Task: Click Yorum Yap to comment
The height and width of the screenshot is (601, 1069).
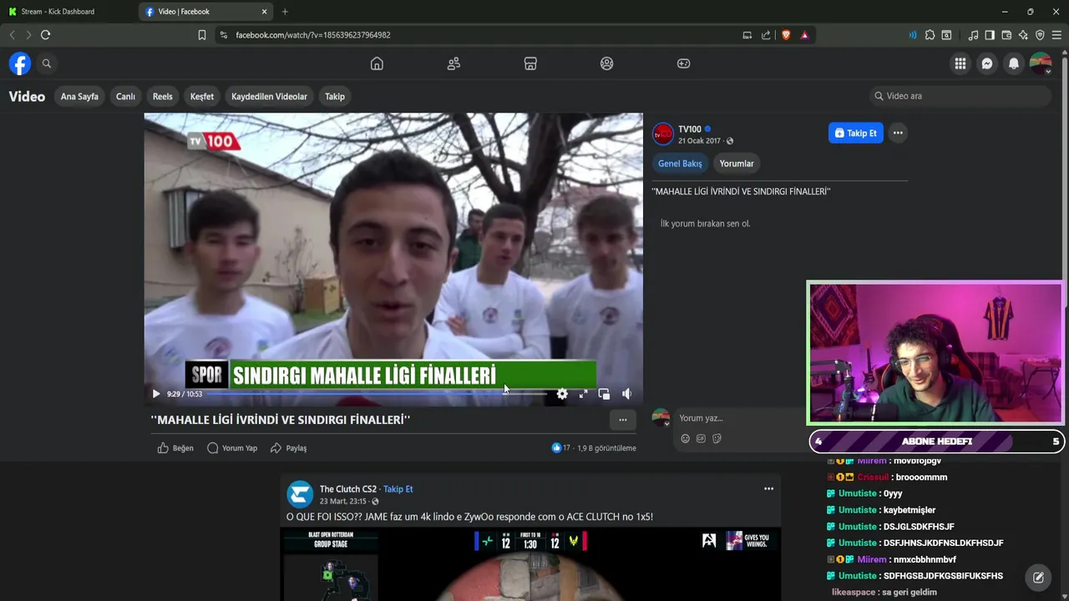Action: click(x=232, y=448)
